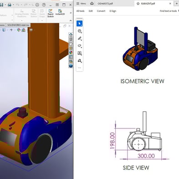Screen dimensions: 179x179
Task: Open the Appearances color ball in task pane
Action: coord(71,52)
